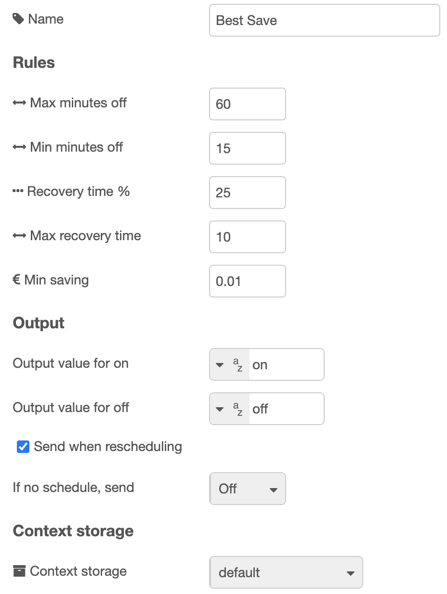
Task: Click the tag icon beside Name
Action: coord(18,19)
